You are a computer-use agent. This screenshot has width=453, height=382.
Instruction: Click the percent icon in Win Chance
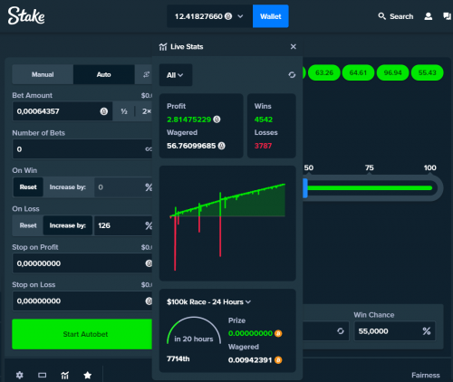coord(427,331)
